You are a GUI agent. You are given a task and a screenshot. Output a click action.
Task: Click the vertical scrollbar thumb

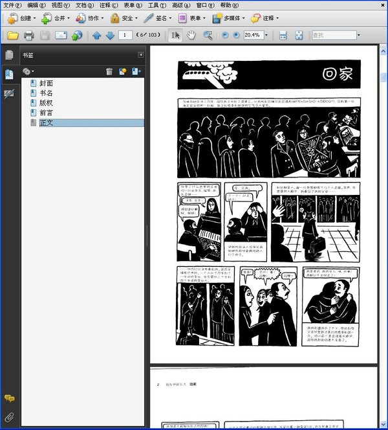click(383, 77)
